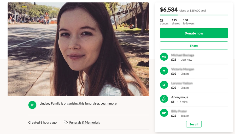Click the 130 followers statistic

pyautogui.click(x=189, y=22)
